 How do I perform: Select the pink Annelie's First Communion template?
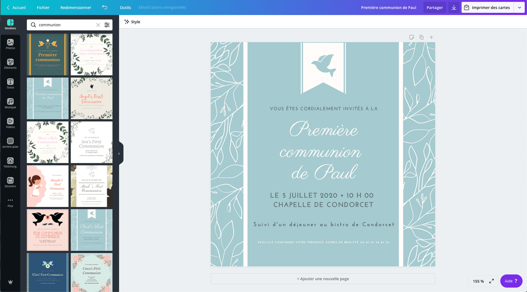47,186
